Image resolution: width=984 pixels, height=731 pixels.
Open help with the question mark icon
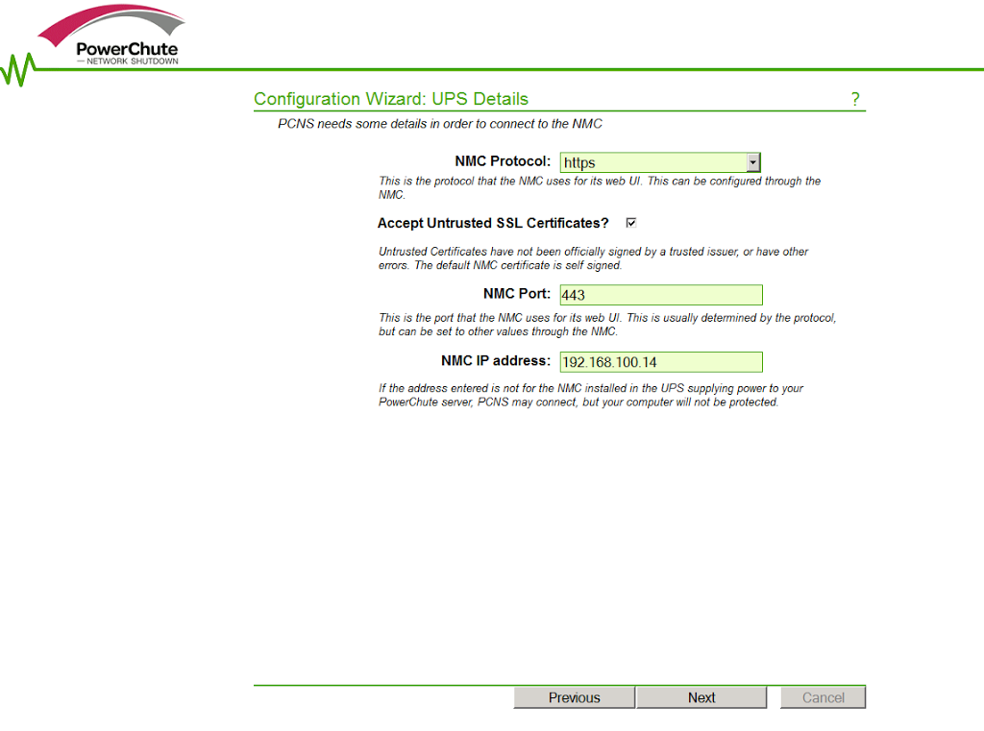[855, 100]
